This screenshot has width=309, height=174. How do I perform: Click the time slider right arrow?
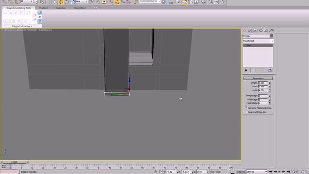[x=28, y=162]
